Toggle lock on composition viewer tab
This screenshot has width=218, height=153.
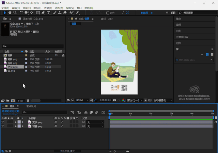click(x=76, y=18)
